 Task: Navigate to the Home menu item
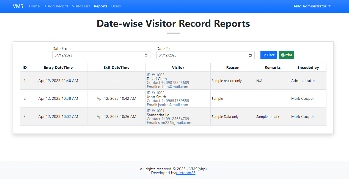click(x=34, y=6)
